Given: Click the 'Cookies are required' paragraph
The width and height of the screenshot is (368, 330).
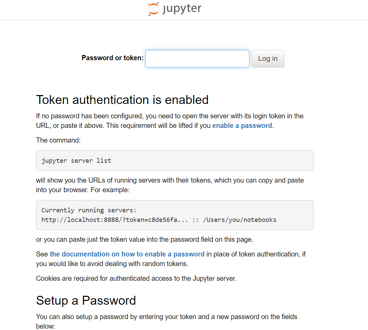Looking at the screenshot, I should click(x=136, y=278).
